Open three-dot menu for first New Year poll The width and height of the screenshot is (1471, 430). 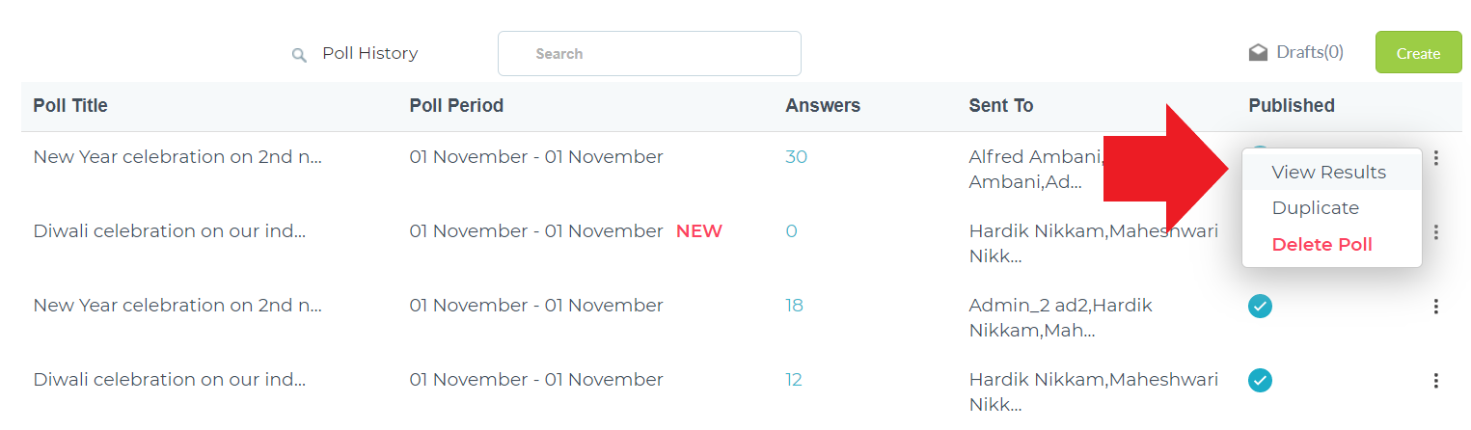pos(1436,157)
